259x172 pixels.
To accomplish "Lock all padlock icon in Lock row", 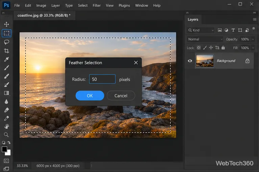I will click(223, 48).
